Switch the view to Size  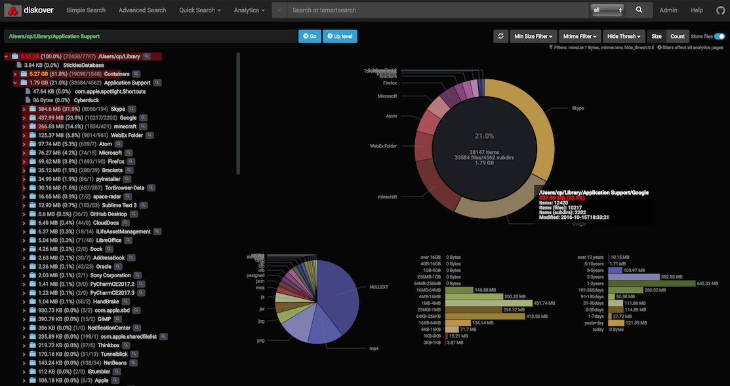[x=657, y=36]
